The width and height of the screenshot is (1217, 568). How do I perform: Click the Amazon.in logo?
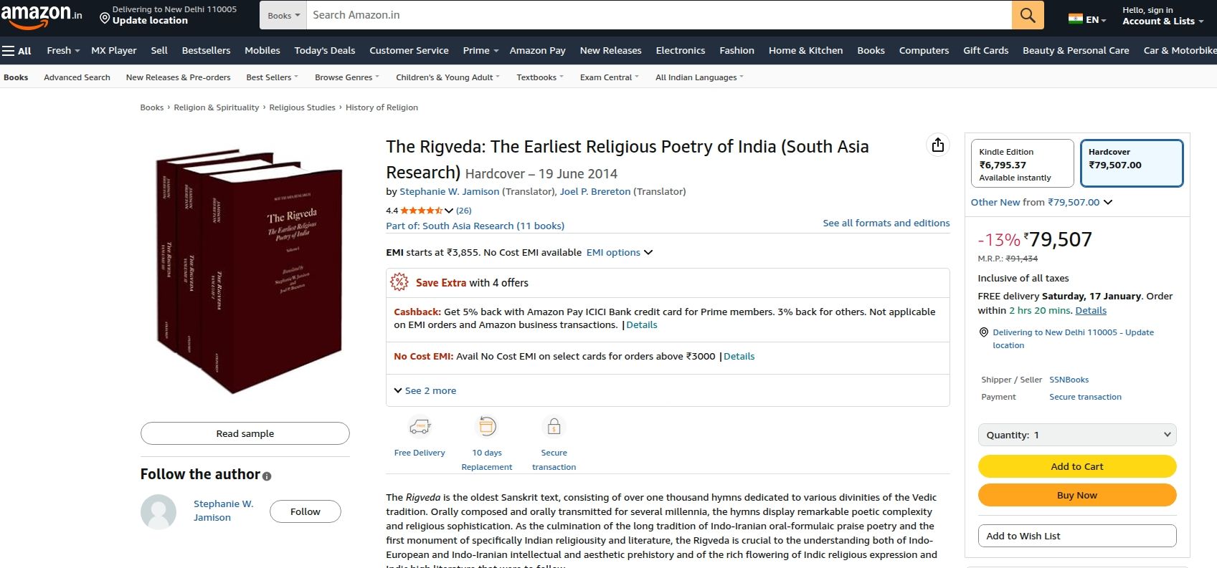42,15
